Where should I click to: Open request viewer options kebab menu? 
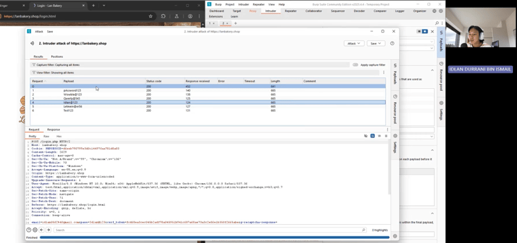click(x=388, y=130)
